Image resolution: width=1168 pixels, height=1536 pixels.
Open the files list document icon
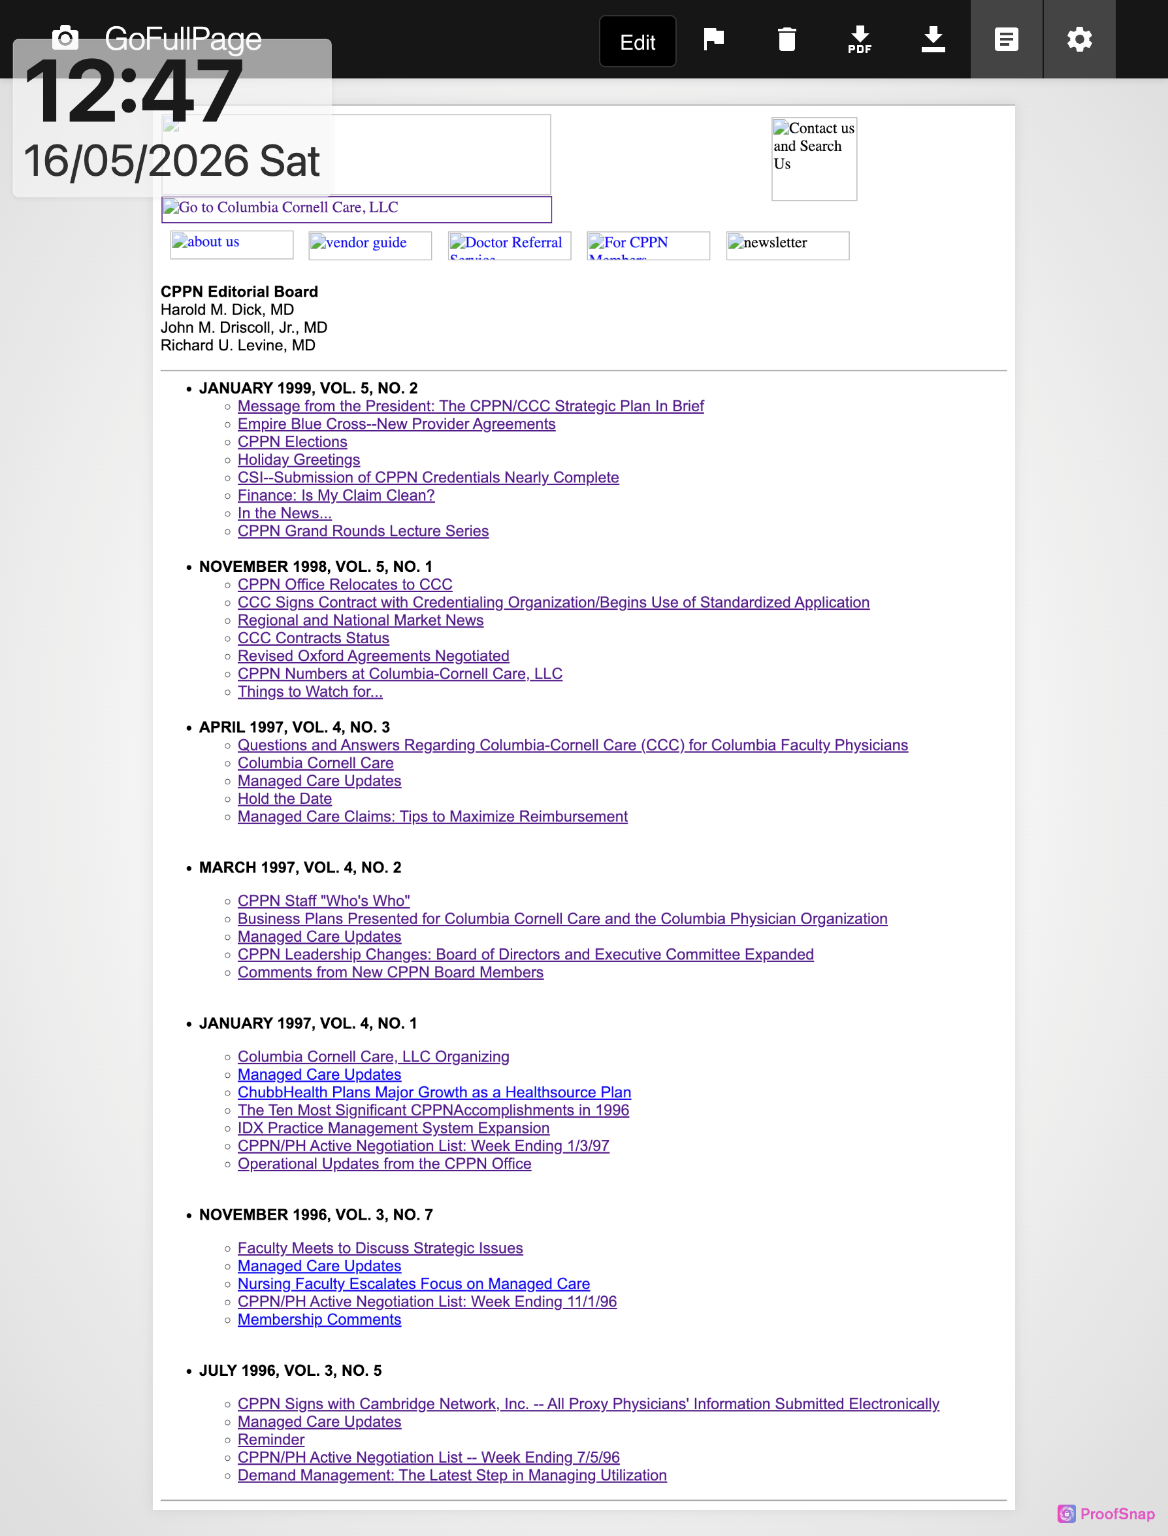pyautogui.click(x=1006, y=39)
